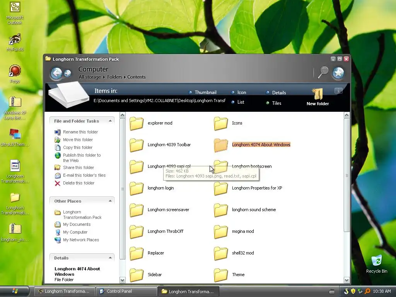
Task: Switch to first Longhorn Transforma... taskbar button
Action: [65, 291]
